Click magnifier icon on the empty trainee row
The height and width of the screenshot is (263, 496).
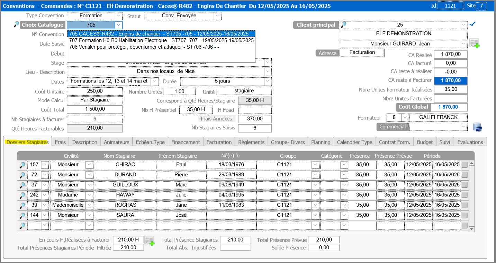point(22,226)
